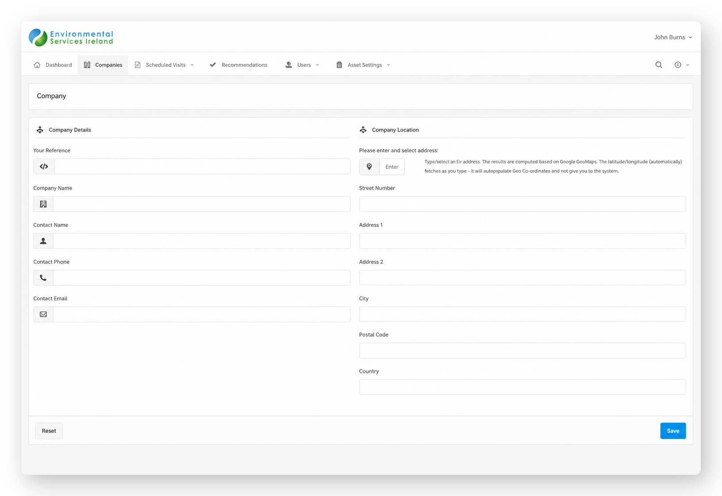This screenshot has height=496, width=722.
Task: Click the Reset button
Action: click(x=49, y=431)
